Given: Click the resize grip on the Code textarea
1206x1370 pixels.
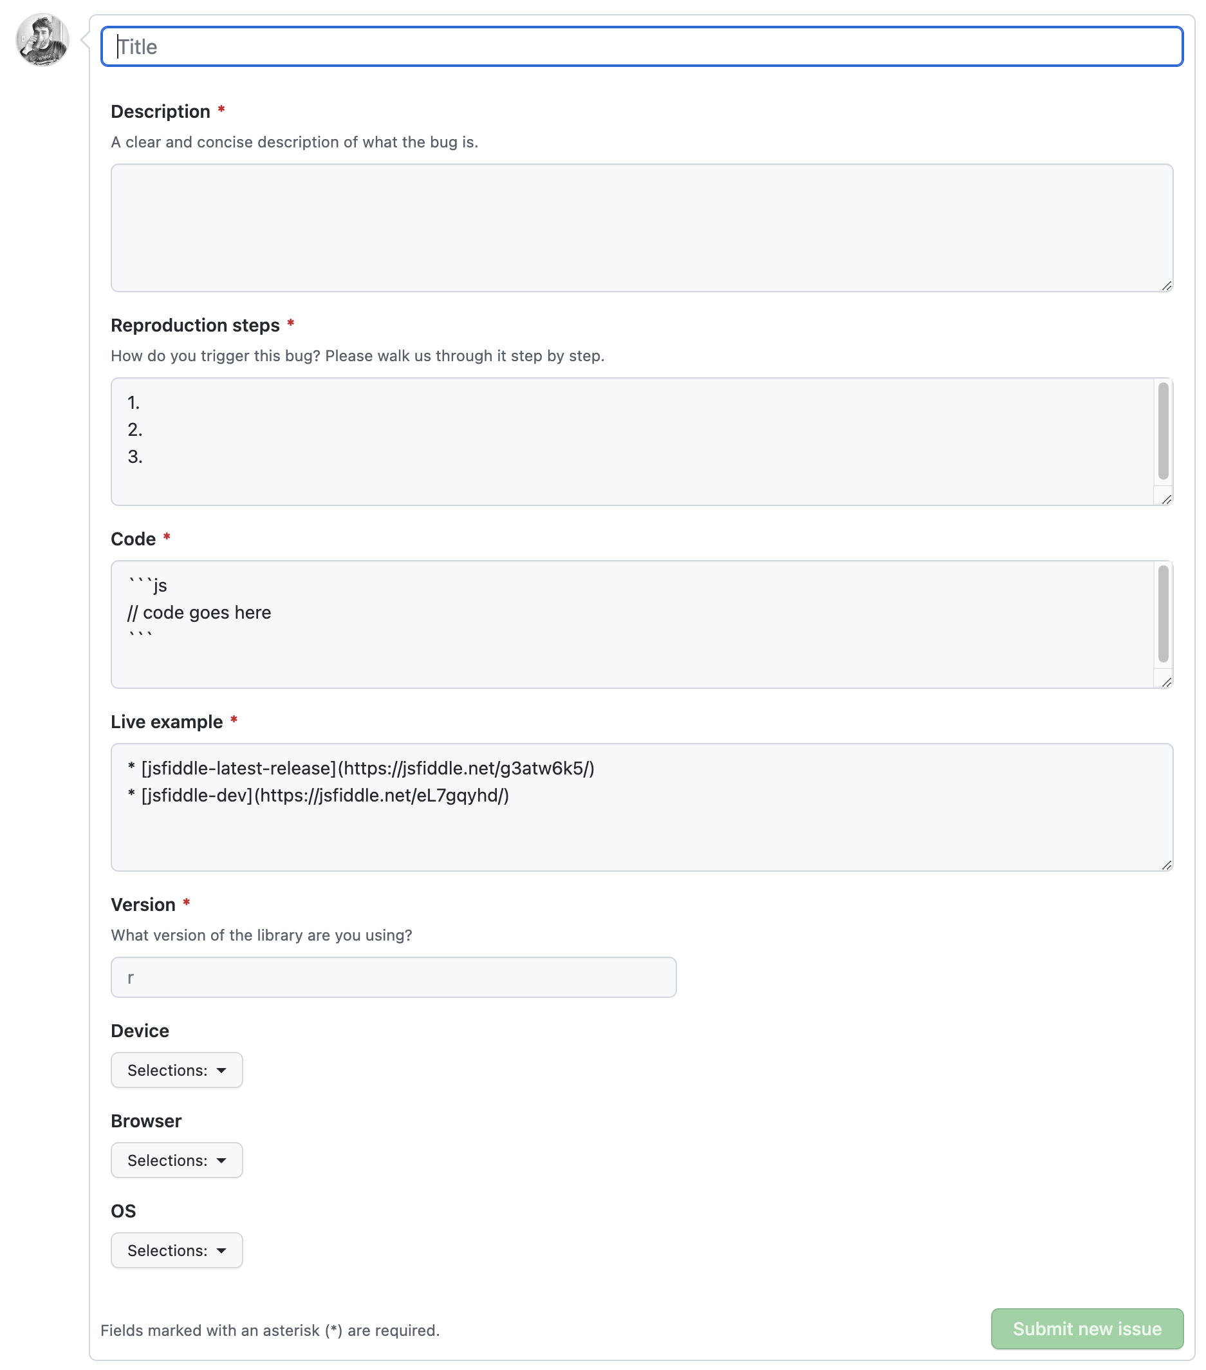Looking at the screenshot, I should 1166,682.
